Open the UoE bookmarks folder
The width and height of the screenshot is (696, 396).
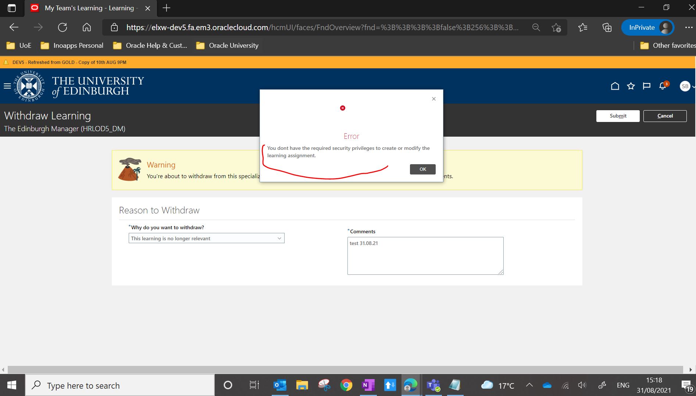tap(19, 46)
